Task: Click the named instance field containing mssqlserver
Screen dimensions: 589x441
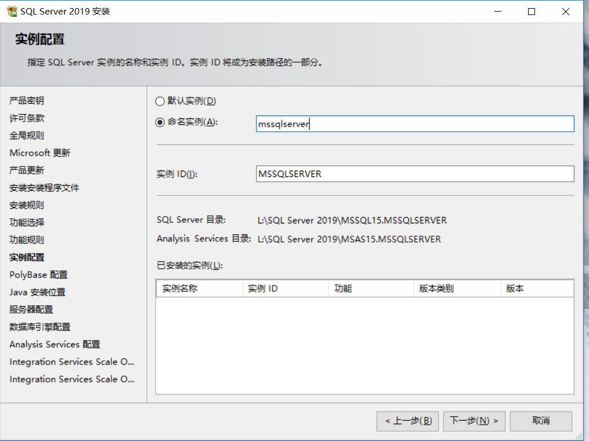Action: [415, 124]
